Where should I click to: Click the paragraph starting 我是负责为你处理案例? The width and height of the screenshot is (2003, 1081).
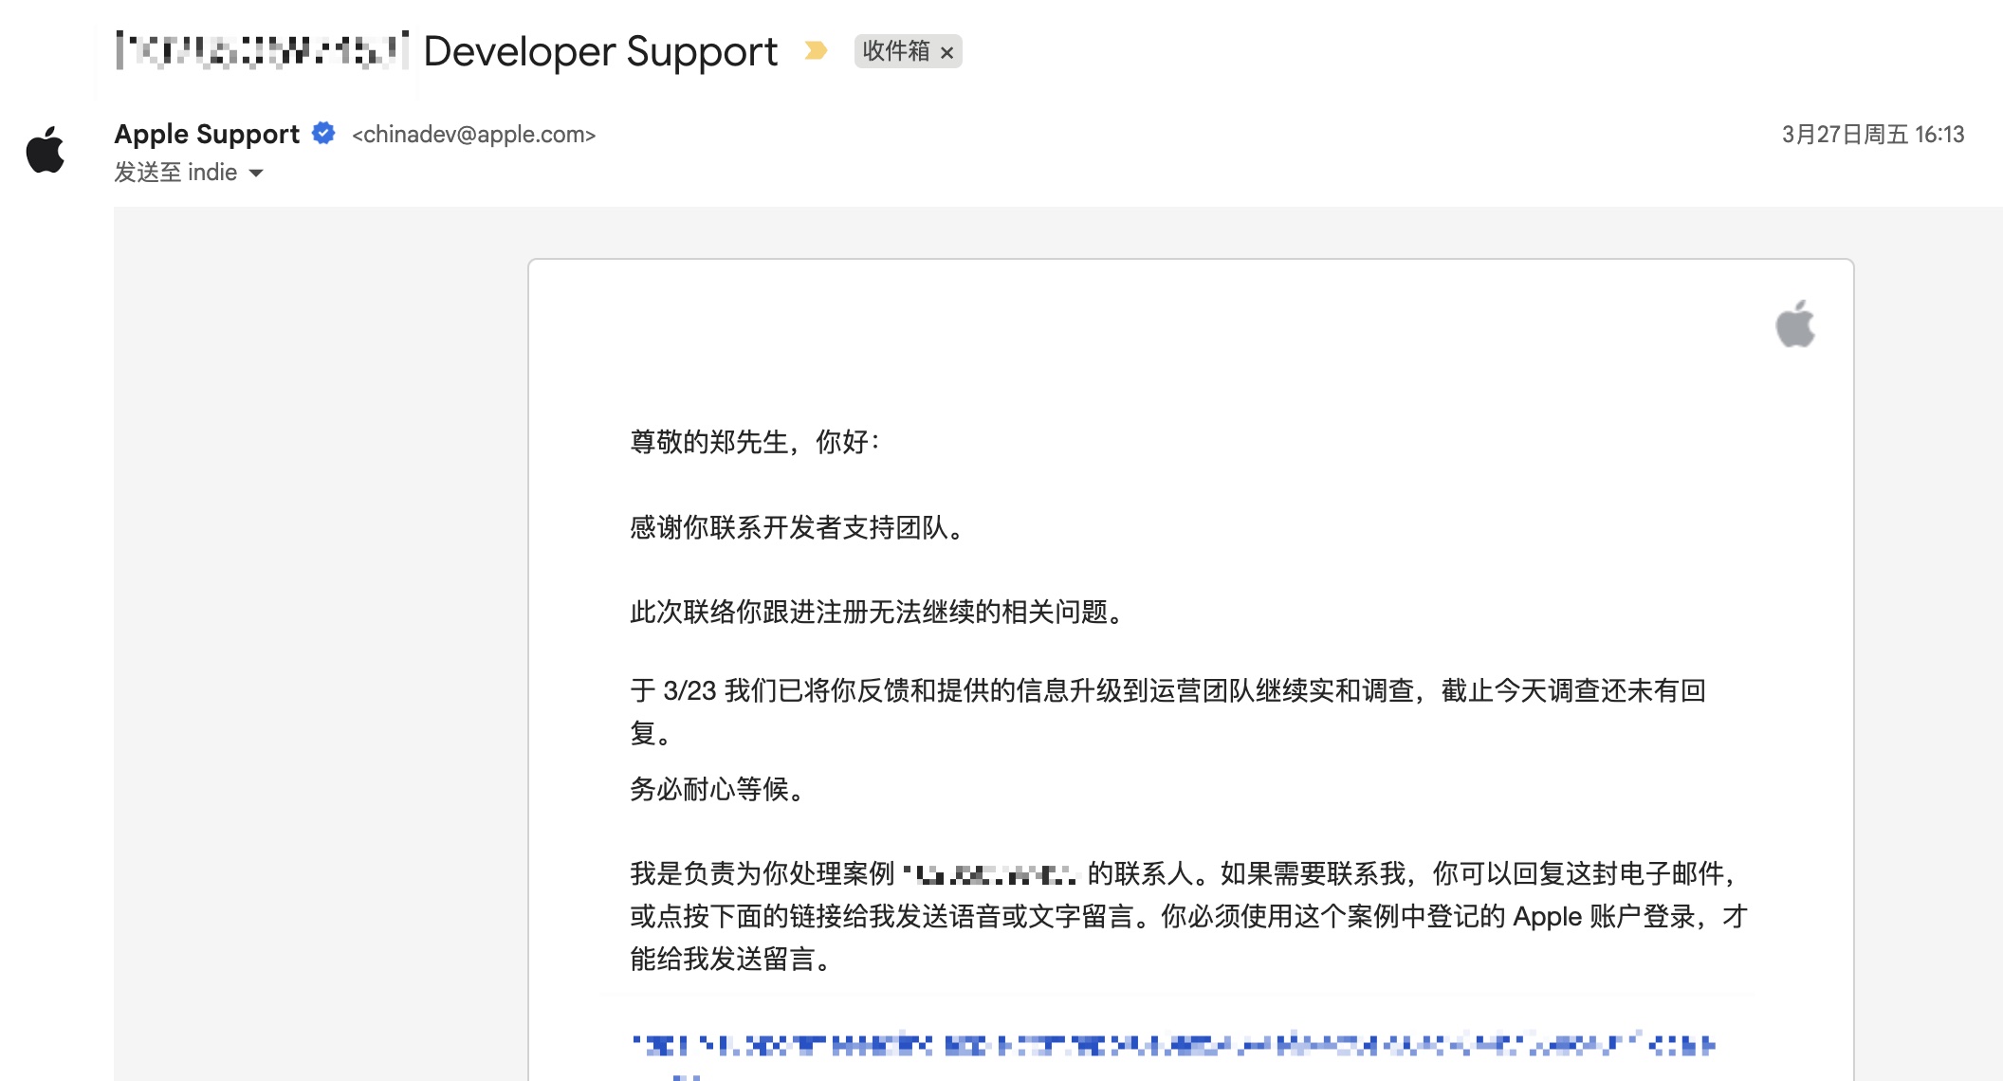(1188, 916)
